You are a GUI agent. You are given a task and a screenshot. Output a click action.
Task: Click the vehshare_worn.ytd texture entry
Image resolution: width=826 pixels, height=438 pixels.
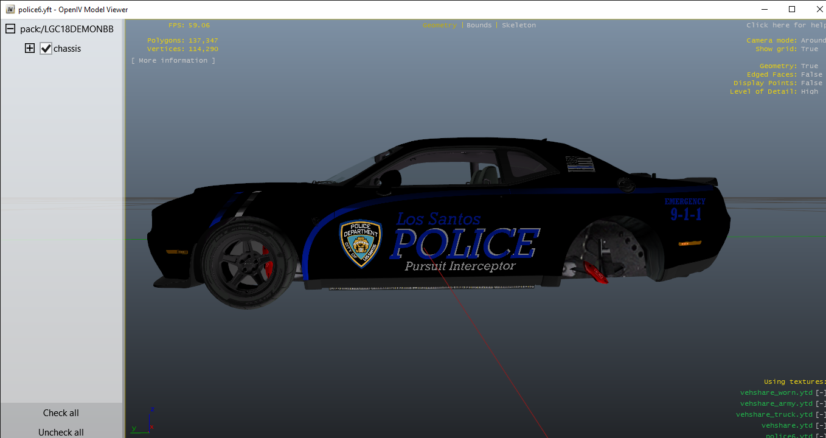click(776, 393)
